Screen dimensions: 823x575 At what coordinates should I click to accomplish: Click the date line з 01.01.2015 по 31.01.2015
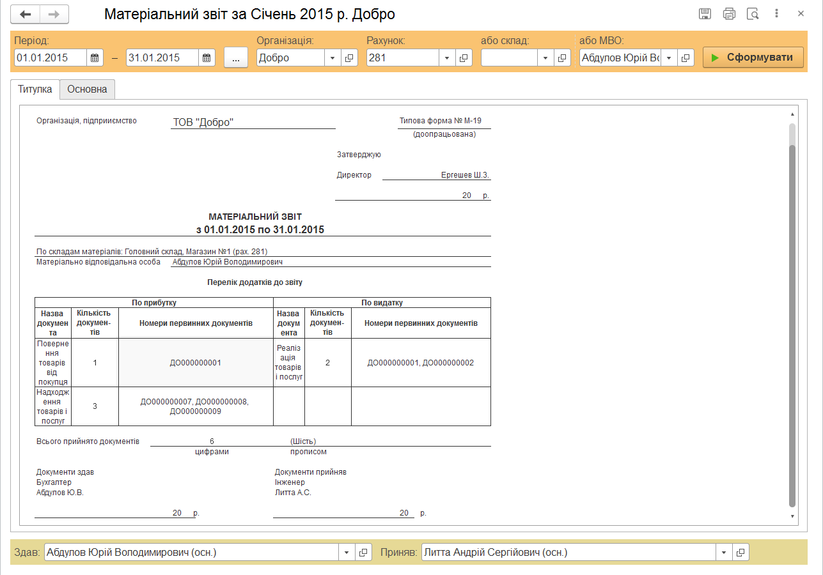[x=260, y=229]
